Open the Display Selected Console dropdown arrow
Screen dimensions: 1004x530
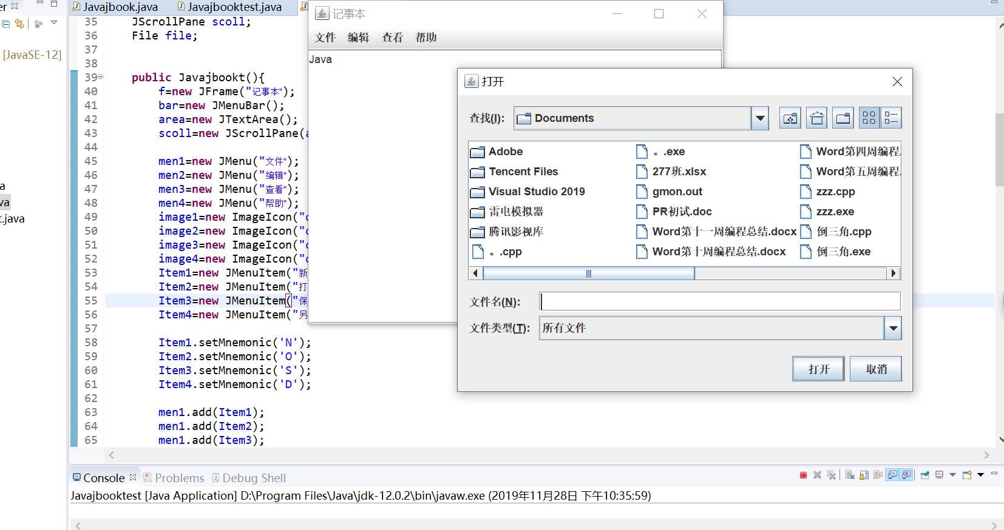952,475
